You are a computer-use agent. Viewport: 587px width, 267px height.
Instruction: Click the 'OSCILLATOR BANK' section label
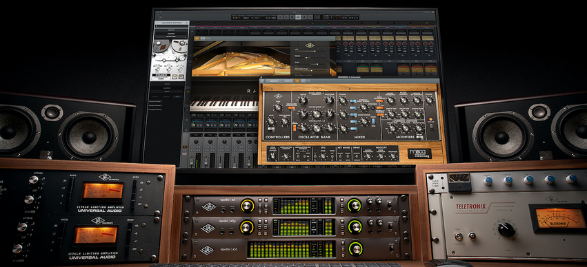(315, 137)
